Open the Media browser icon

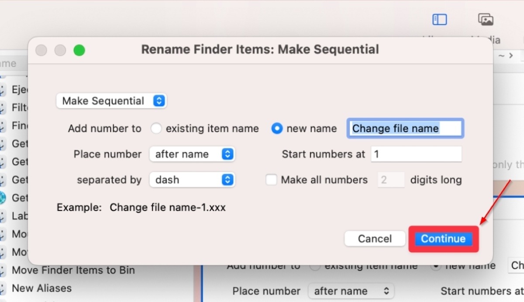pos(486,19)
